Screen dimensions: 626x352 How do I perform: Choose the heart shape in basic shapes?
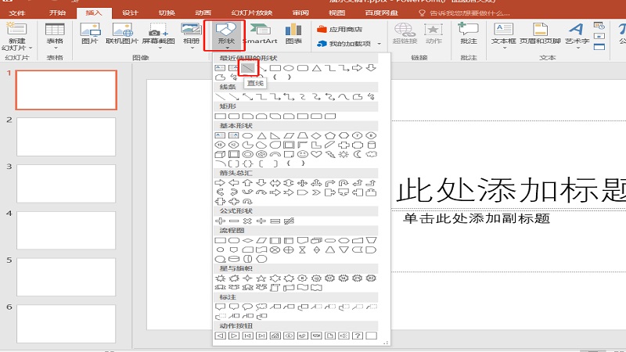tap(316, 154)
